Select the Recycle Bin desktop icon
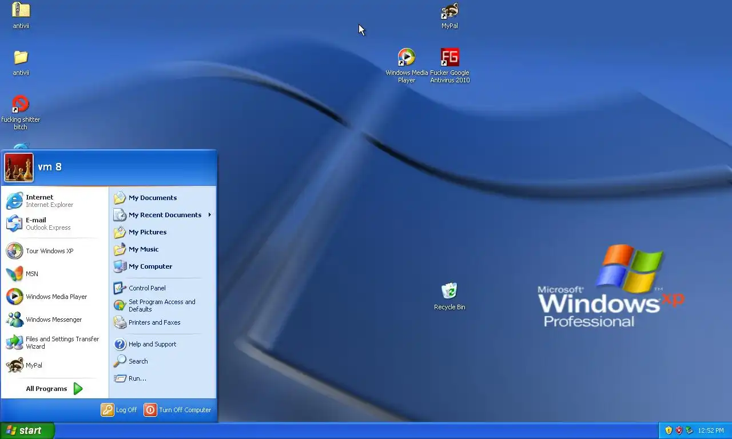732x439 pixels. pos(449,296)
